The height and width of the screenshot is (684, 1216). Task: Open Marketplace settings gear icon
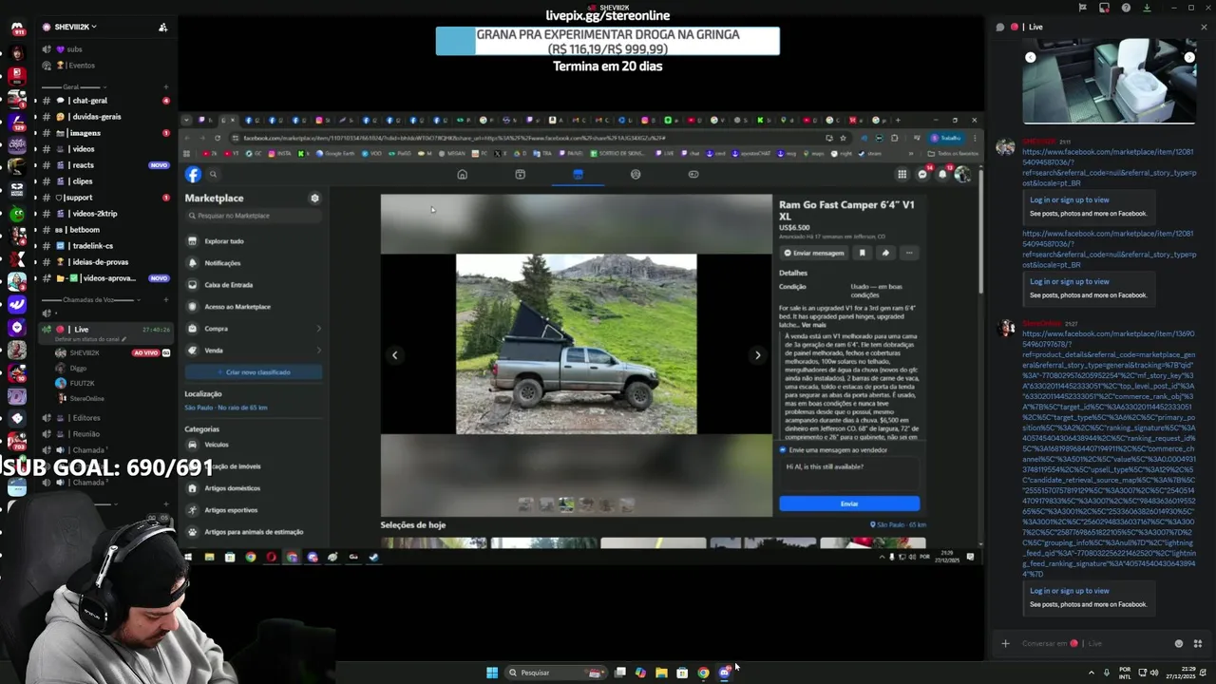[314, 198]
